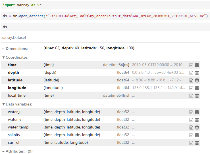Image resolution: width=210 pixels, height=154 pixels.
Task: Show data repr icon for local_time
Action: (197, 96)
